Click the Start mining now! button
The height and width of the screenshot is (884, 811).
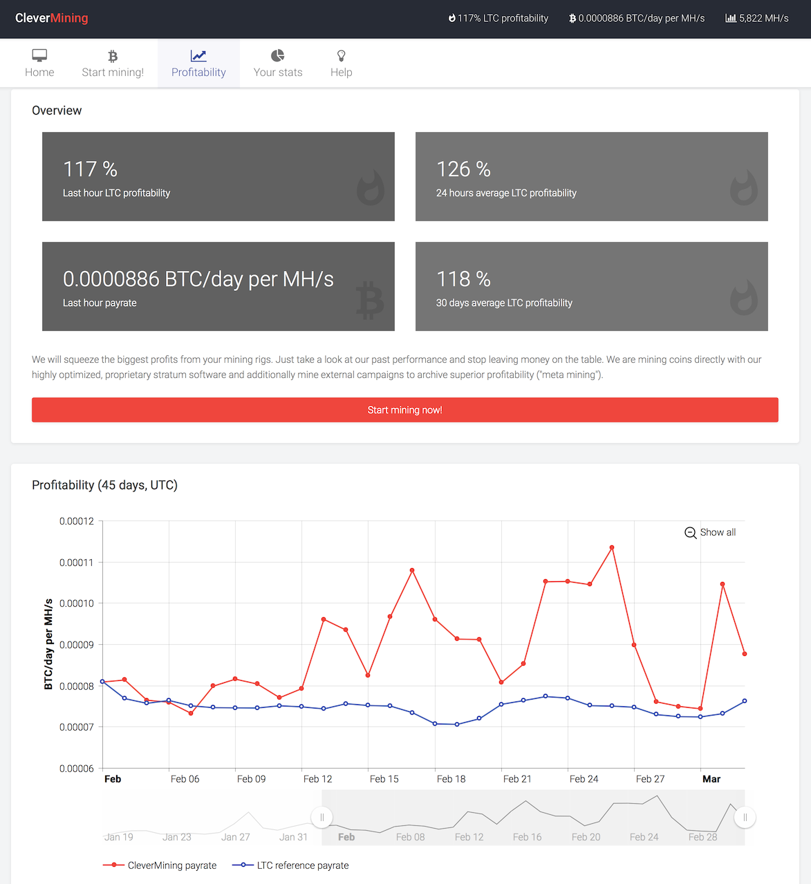pos(405,410)
